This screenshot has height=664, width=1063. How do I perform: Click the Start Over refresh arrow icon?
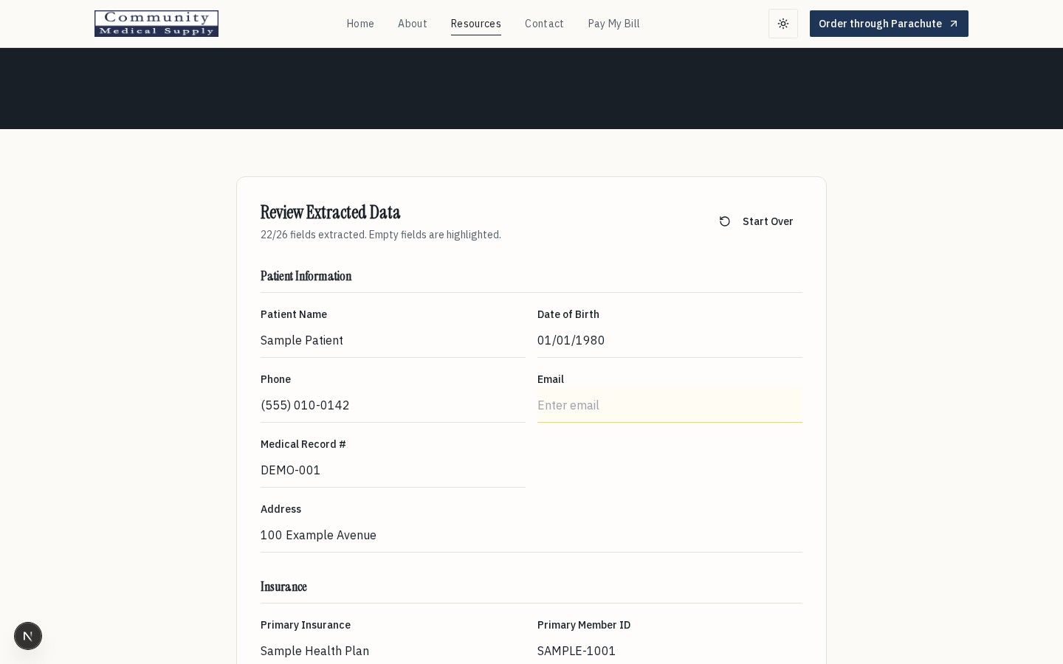tap(725, 221)
